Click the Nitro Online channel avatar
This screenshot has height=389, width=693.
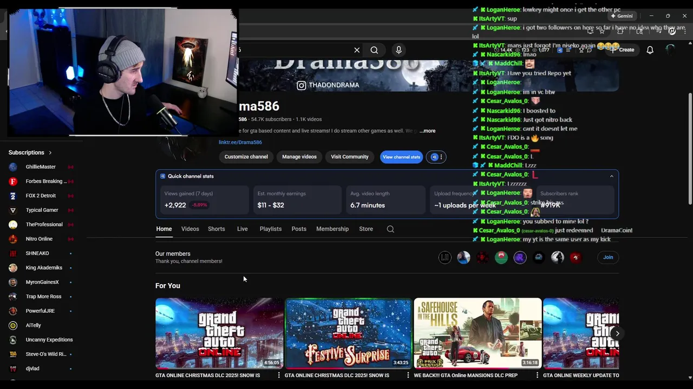coord(13,239)
